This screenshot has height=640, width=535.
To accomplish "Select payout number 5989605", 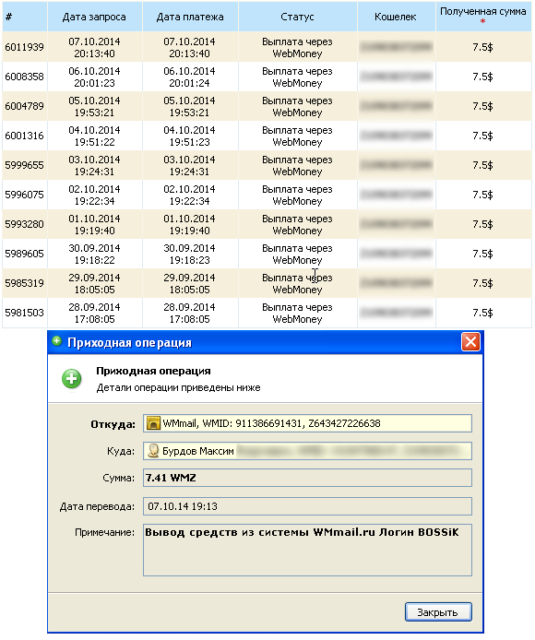I will (x=25, y=254).
